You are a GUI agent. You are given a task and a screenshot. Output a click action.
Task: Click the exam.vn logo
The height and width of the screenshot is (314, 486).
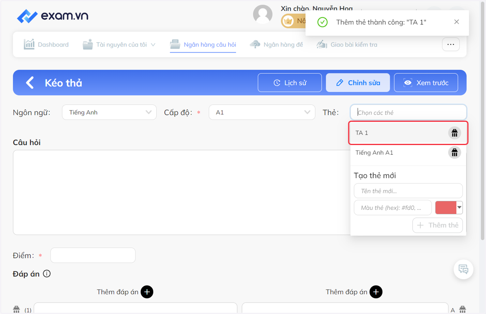(x=53, y=16)
